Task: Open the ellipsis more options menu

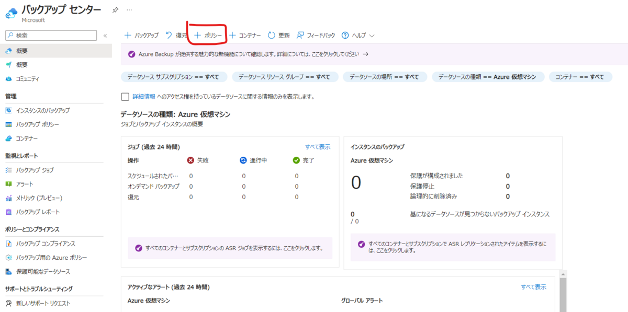Action: pyautogui.click(x=129, y=10)
